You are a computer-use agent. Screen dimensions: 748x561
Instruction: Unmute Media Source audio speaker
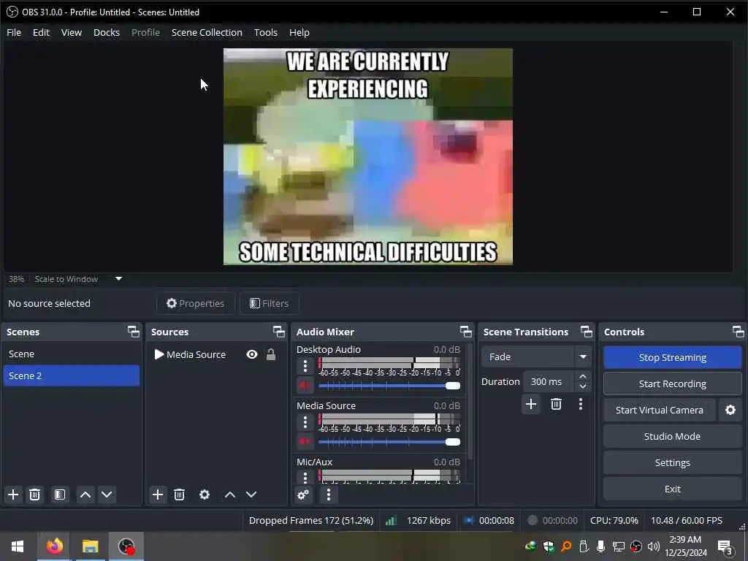[x=305, y=441]
